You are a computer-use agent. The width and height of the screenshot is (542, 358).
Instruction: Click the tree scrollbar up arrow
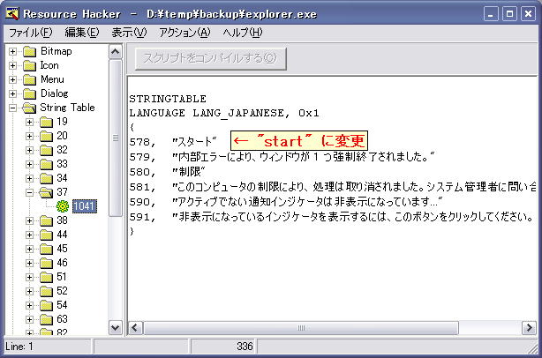point(116,52)
